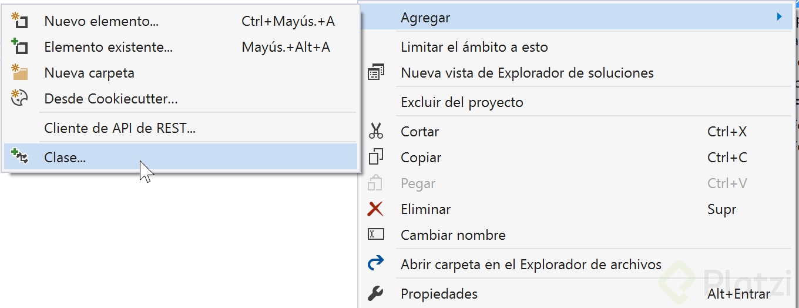The width and height of the screenshot is (799, 308).
Task: Expand the Agregar submenu arrow
Action: tap(780, 17)
